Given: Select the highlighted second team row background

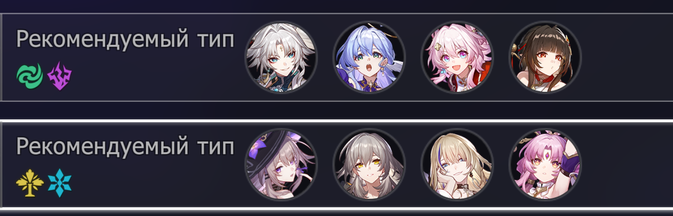Looking at the screenshot, I should [336, 165].
